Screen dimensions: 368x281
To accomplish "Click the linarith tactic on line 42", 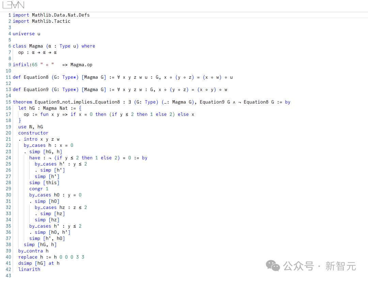I will (x=29, y=269).
